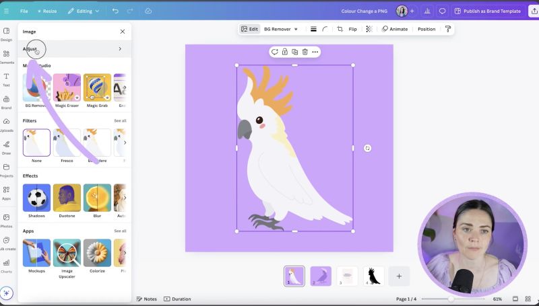Image resolution: width=539 pixels, height=306 pixels.
Task: Select the Magic Eraser tool
Action: 67,91
